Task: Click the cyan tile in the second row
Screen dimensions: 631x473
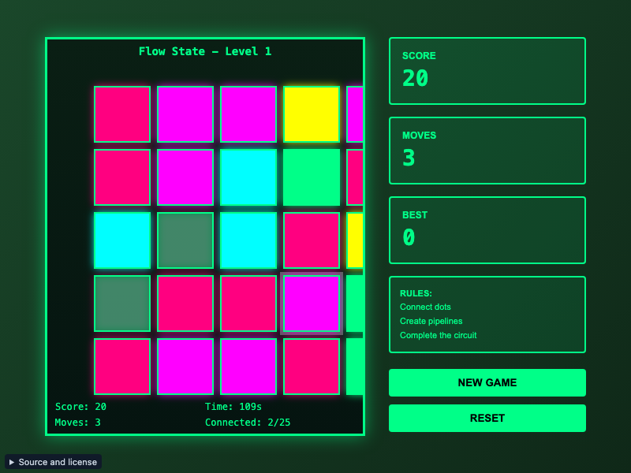Action: [248, 177]
